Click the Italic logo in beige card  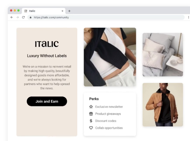[x=47, y=44]
